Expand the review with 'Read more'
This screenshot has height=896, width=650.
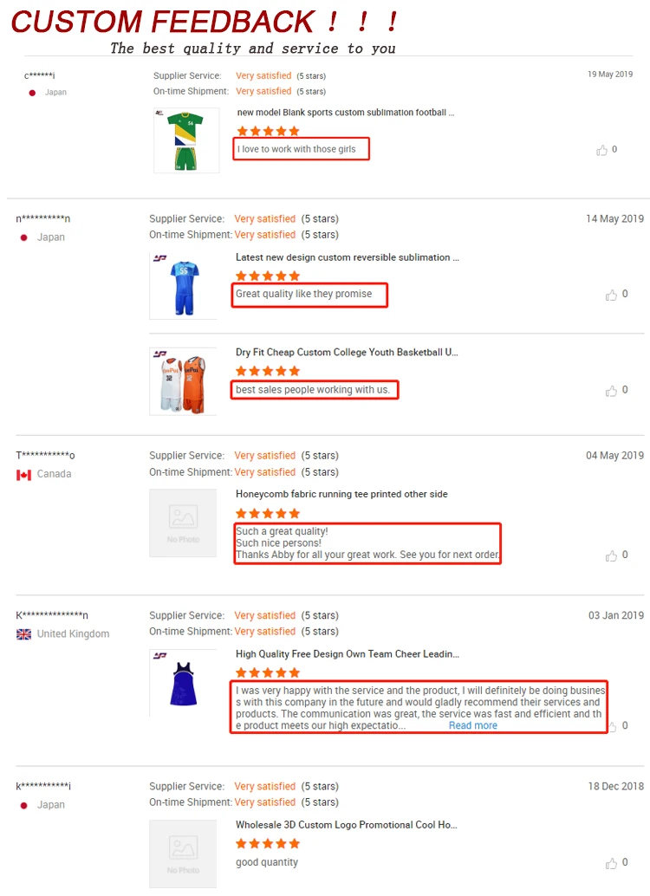pos(472,726)
